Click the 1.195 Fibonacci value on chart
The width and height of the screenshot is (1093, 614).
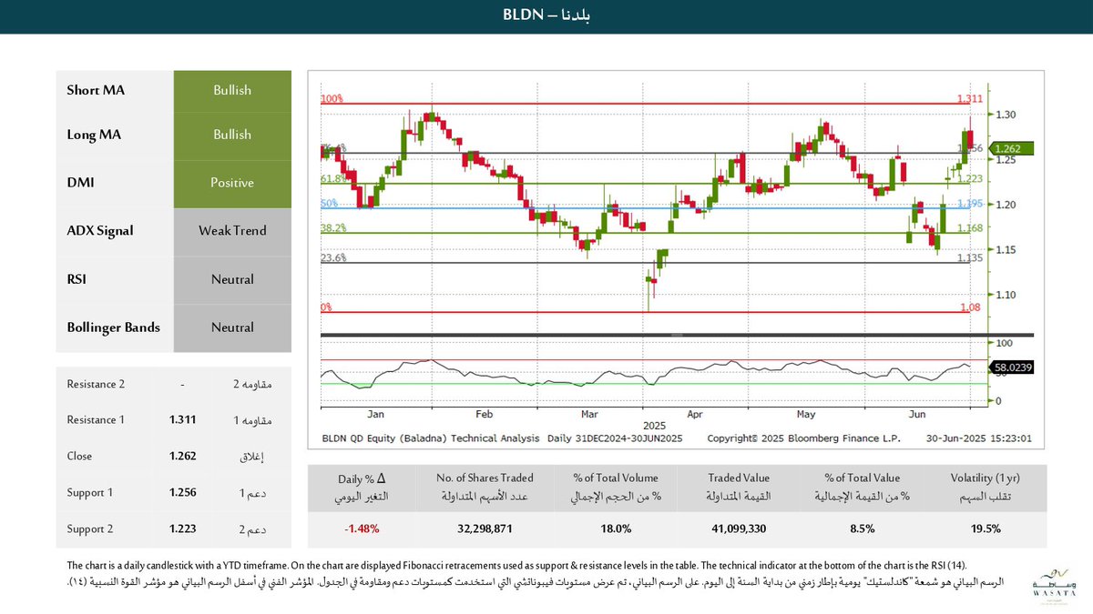(970, 204)
